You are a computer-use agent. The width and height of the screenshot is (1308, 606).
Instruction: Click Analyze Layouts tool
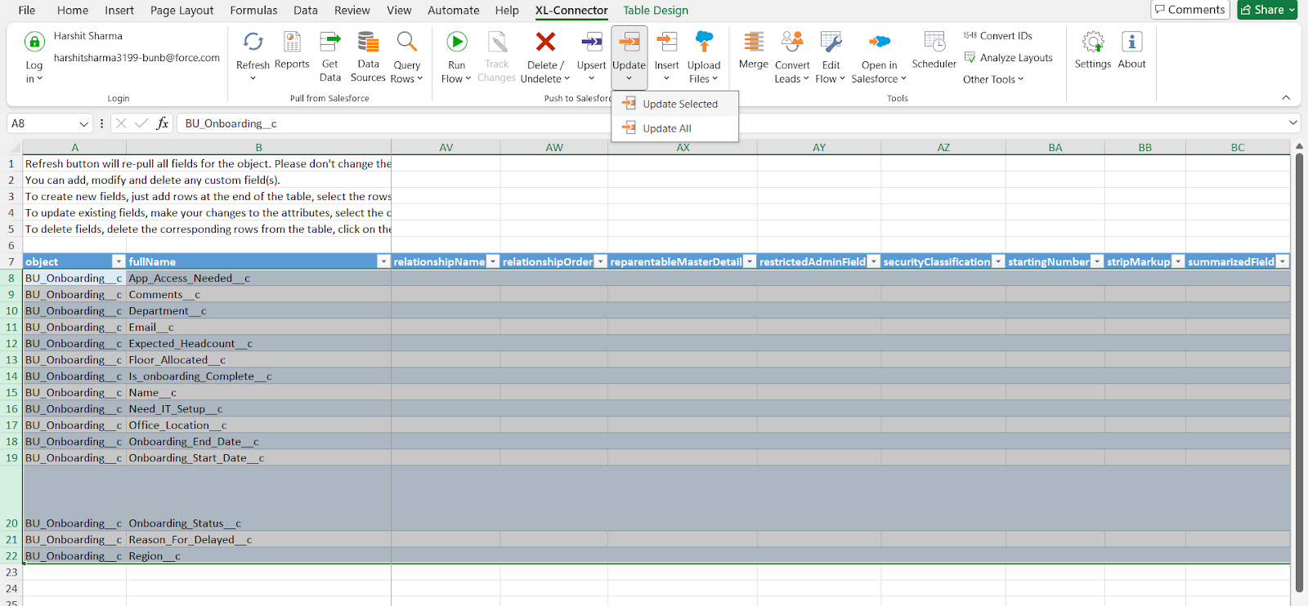coord(1008,58)
